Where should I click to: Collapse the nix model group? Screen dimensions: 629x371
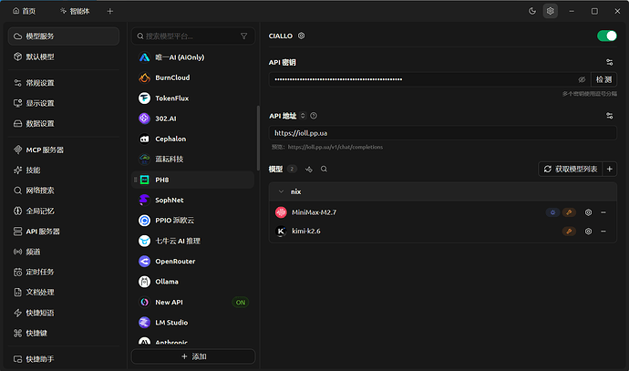tap(281, 191)
